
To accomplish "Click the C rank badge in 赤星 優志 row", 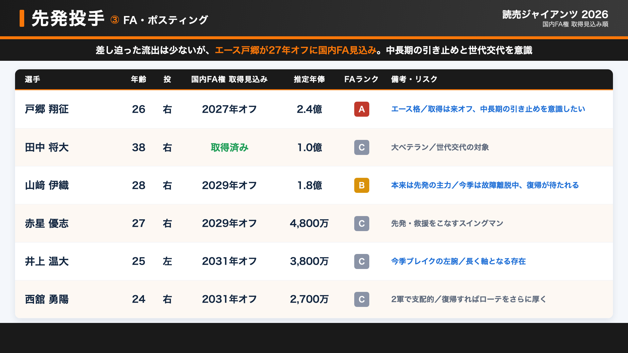I will coord(361,224).
